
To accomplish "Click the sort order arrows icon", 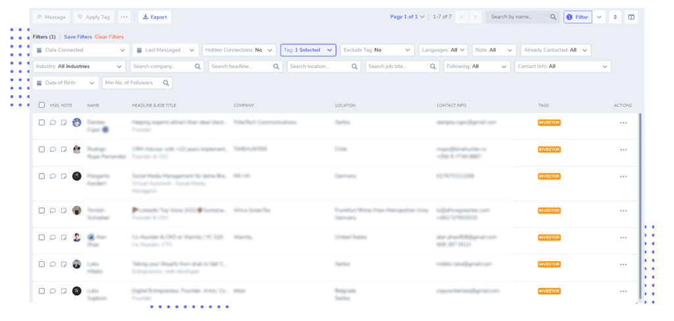I will point(615,17).
